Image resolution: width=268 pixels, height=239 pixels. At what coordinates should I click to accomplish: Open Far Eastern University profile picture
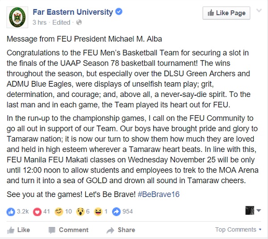pyautogui.click(x=17, y=17)
